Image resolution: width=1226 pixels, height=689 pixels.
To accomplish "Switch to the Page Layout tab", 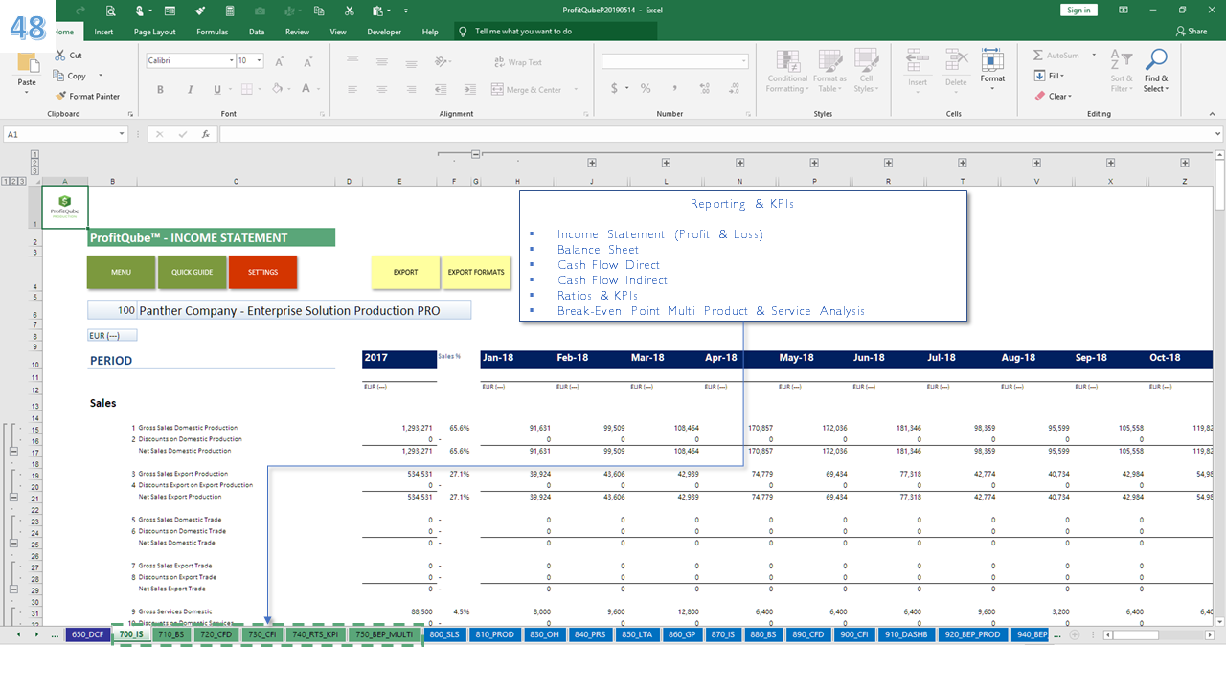I will tap(154, 32).
